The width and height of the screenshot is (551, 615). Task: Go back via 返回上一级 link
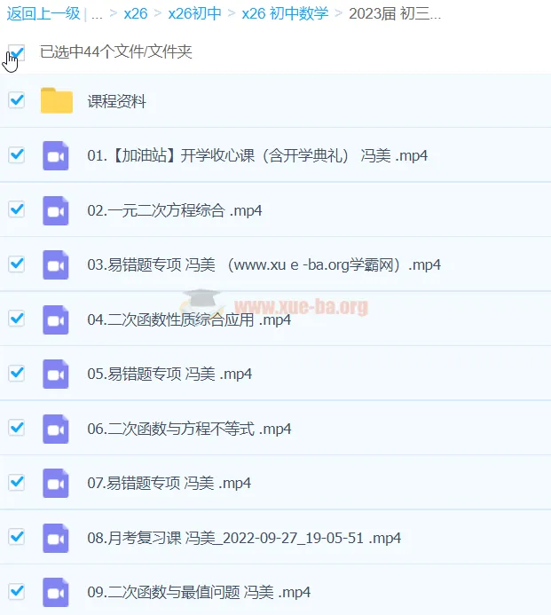[43, 13]
